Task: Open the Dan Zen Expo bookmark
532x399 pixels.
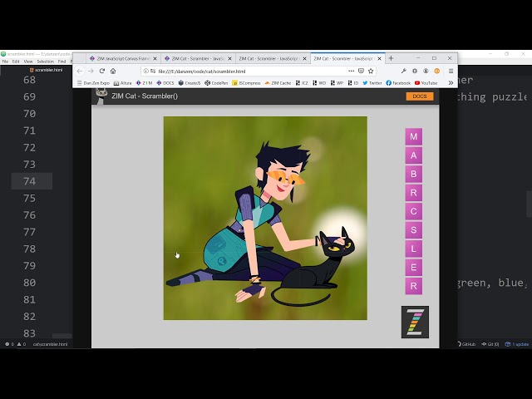Action: tap(93, 83)
